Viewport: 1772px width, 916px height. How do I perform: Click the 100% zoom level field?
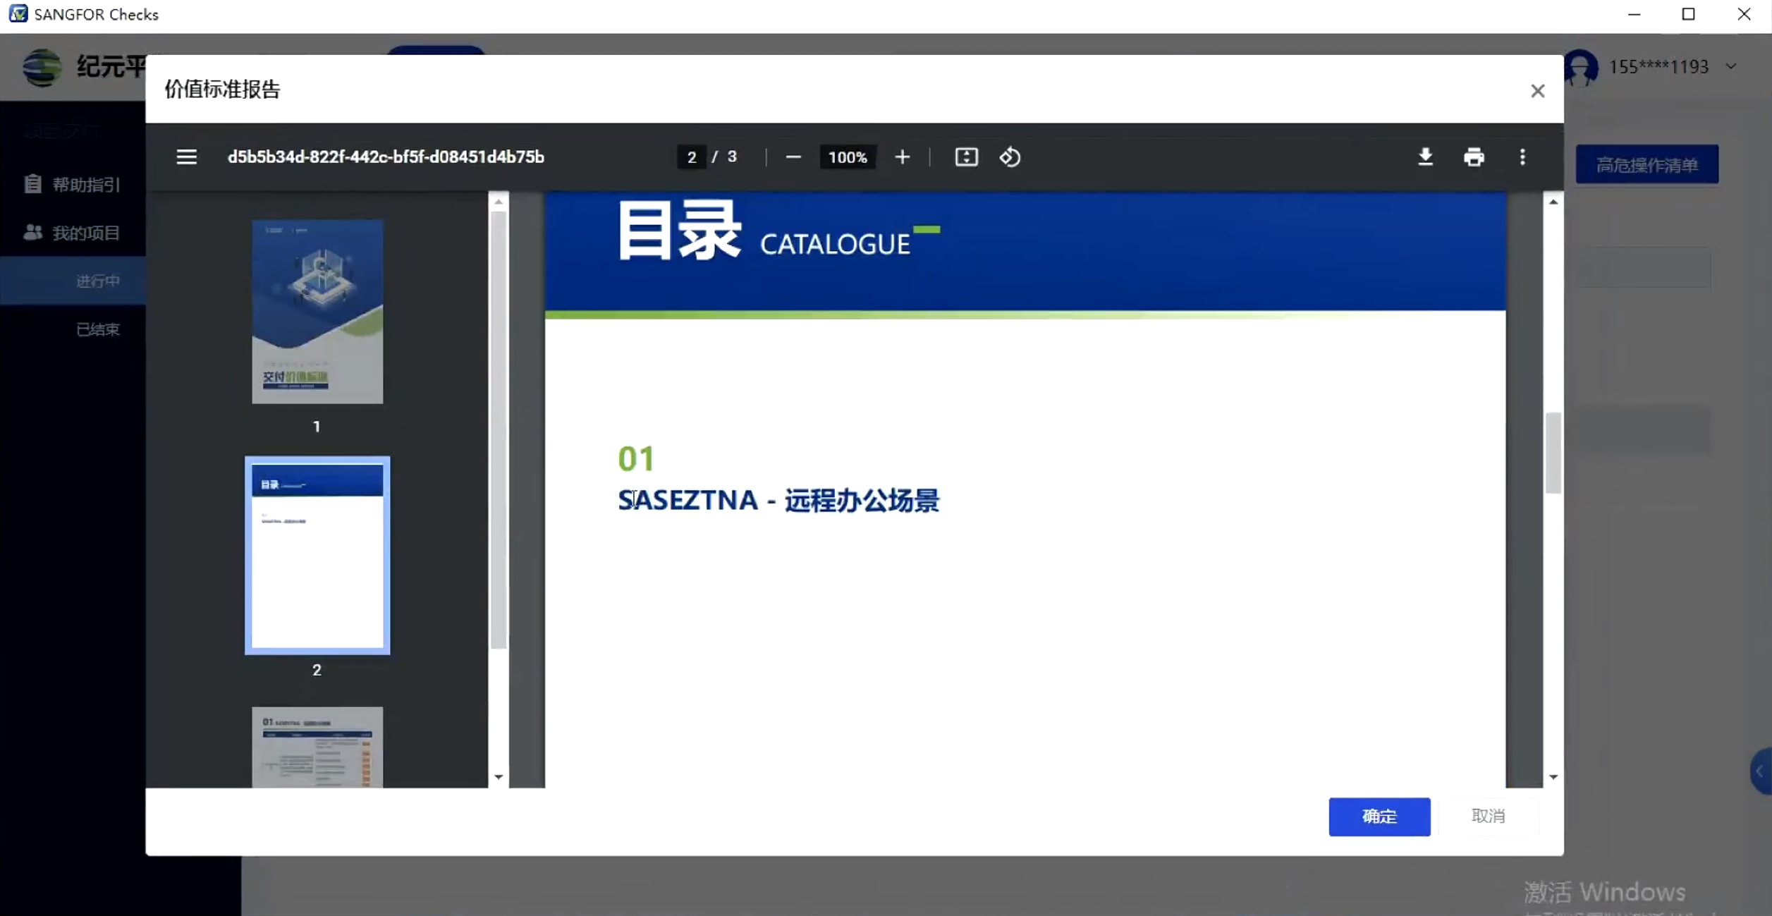point(847,157)
